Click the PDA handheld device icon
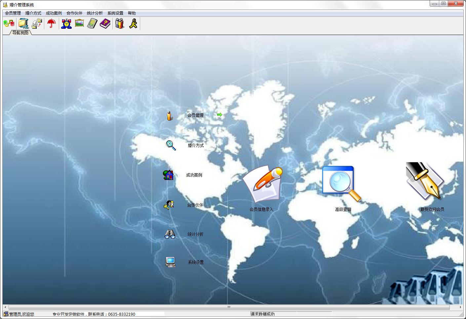Image resolution: width=466 pixels, height=319 pixels. click(92, 23)
